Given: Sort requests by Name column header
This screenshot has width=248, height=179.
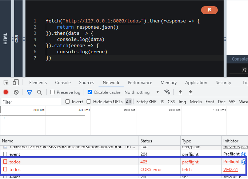Looking at the screenshot, I should [69, 141].
